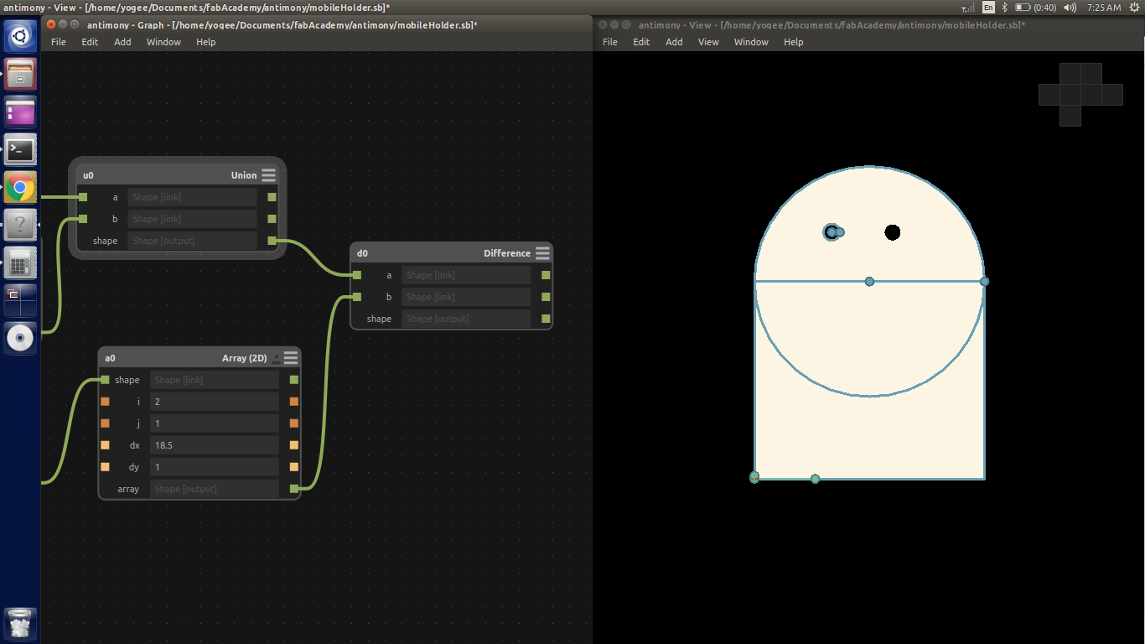This screenshot has width=1145, height=644.
Task: Open the Edit menu in the Graph window
Action: [x=90, y=42]
